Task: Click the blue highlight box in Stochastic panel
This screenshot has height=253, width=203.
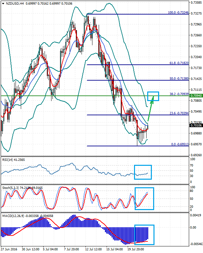Action: [144, 199]
